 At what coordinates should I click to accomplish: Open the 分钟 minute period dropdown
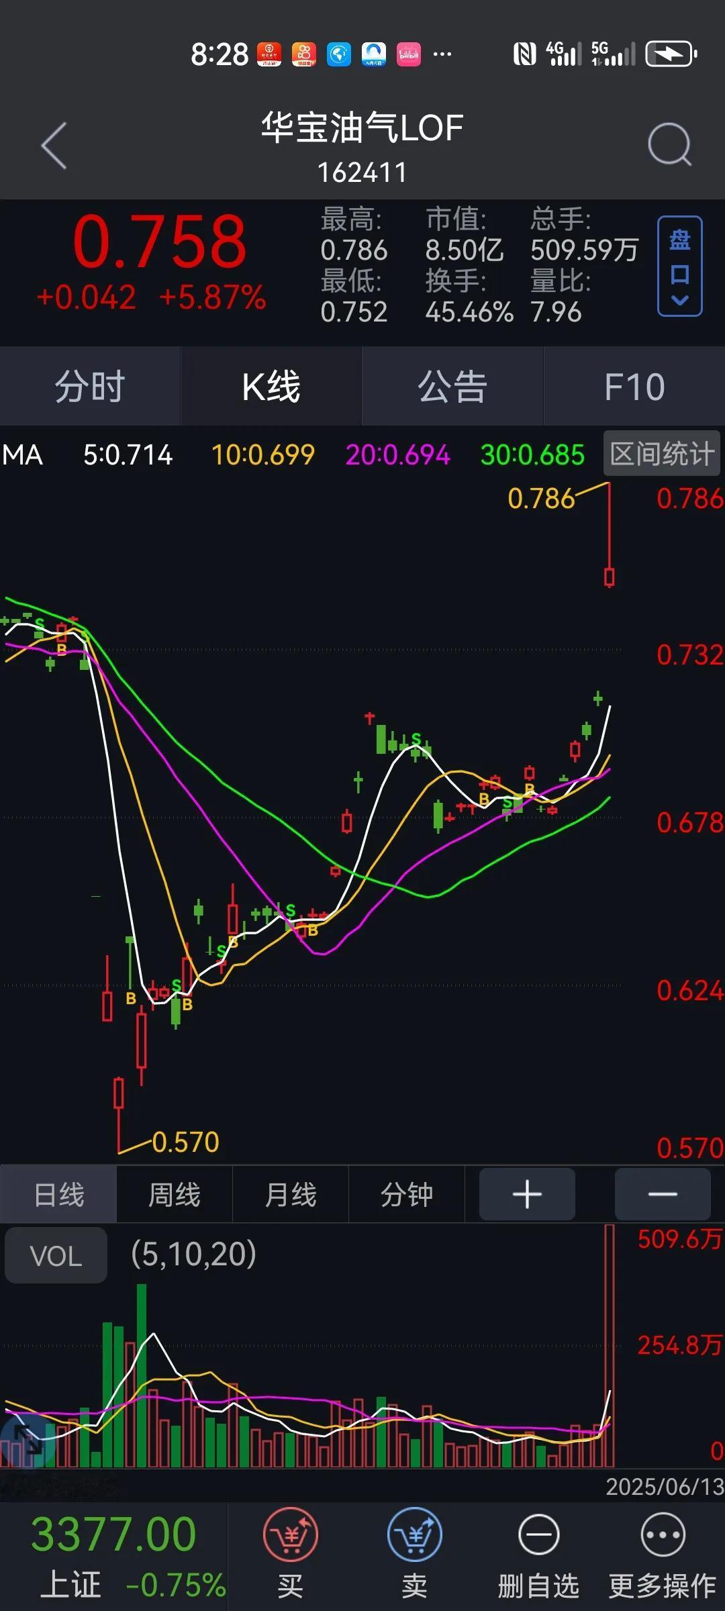(x=407, y=1195)
